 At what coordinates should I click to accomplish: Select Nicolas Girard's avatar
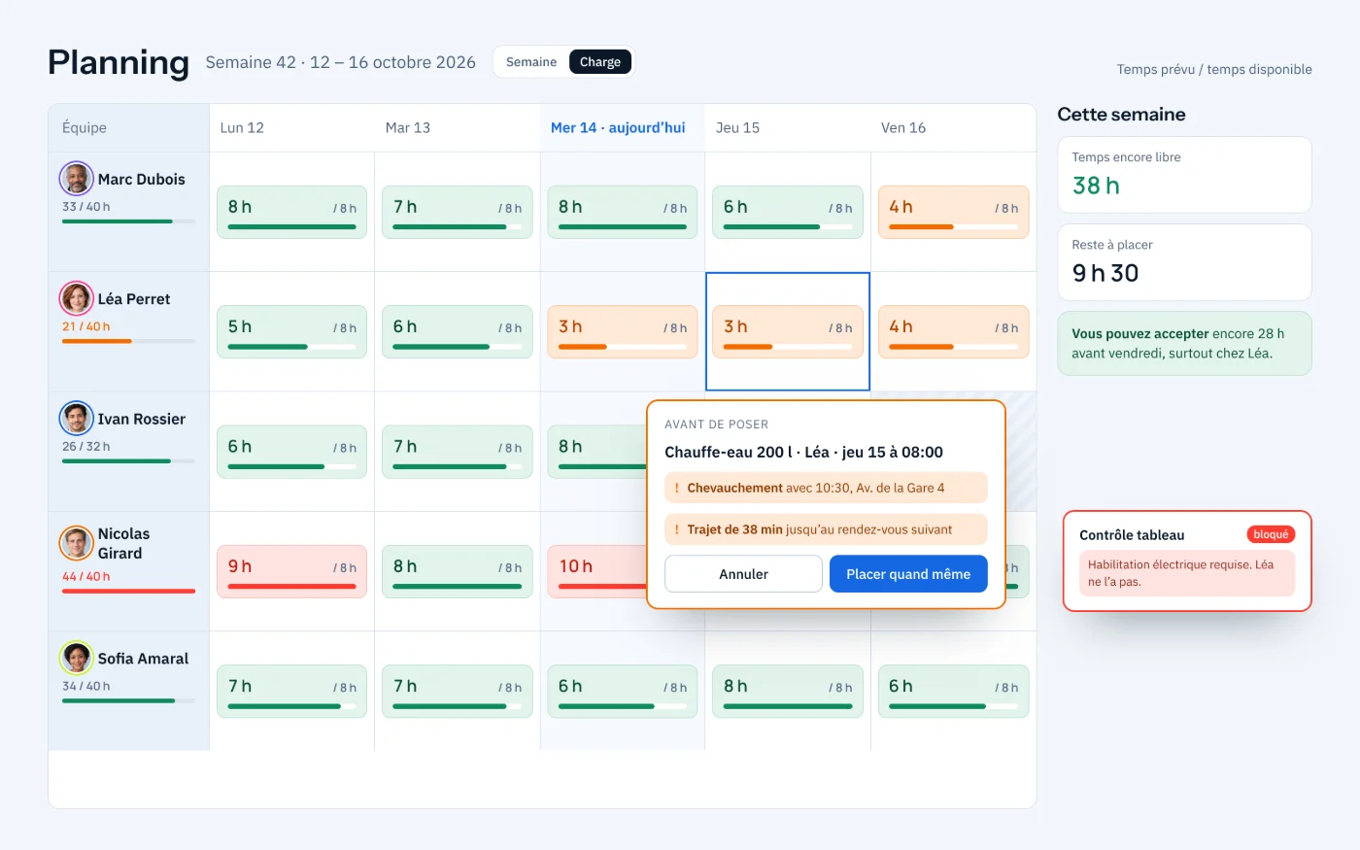pyautogui.click(x=76, y=543)
